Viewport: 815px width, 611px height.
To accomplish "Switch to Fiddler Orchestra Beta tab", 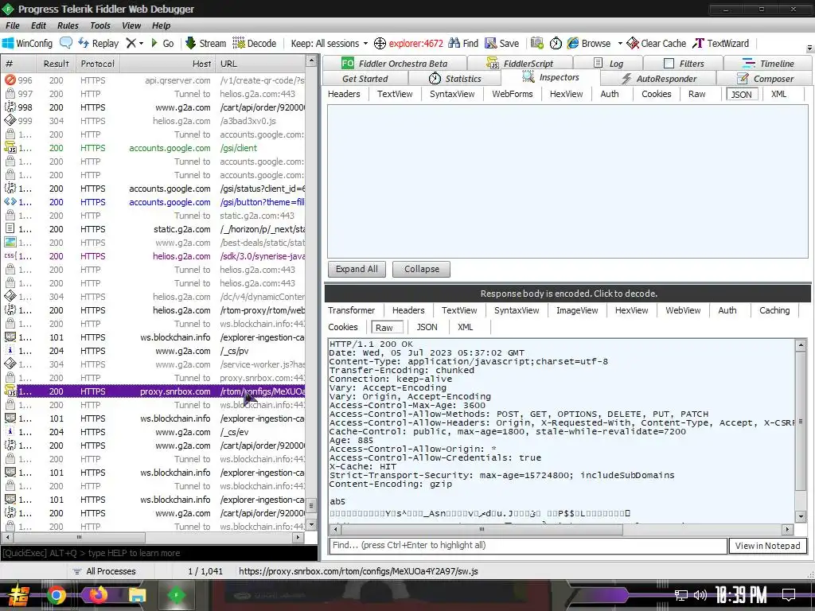I will (395, 64).
